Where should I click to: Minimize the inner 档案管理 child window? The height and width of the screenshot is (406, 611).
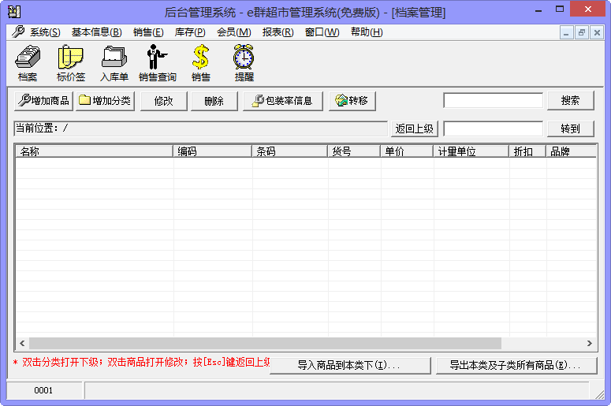[x=566, y=33]
